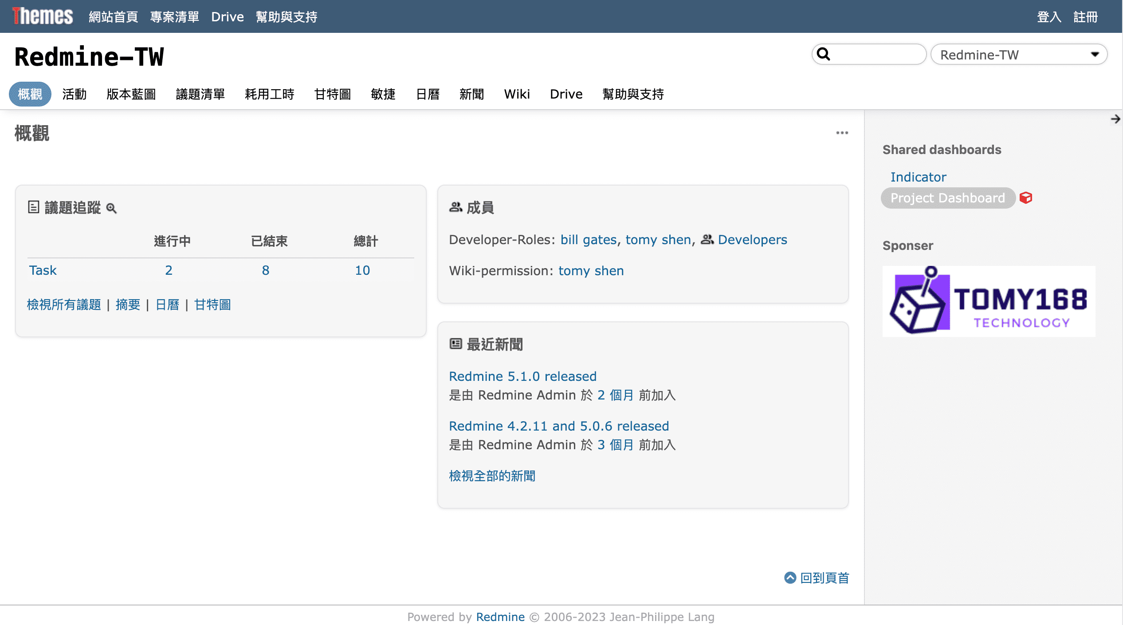Open tomy shen under Wiki-permission
The height and width of the screenshot is (625, 1123).
point(591,271)
